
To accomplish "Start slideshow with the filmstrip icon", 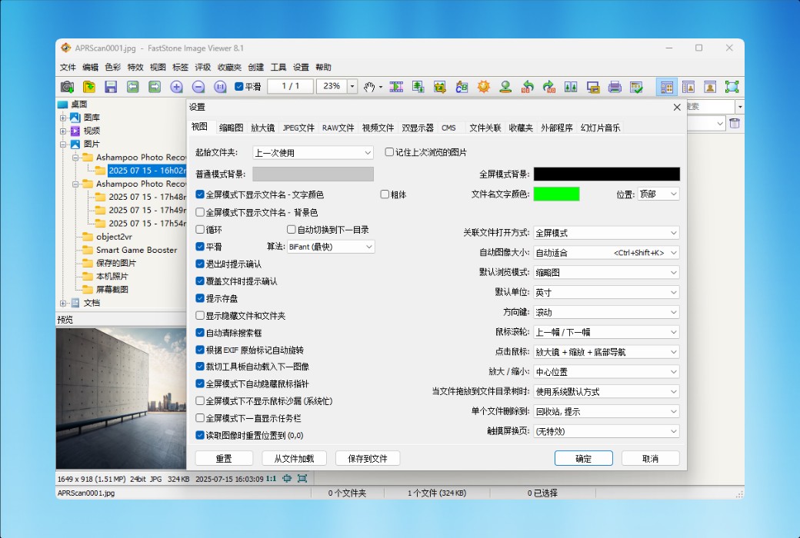I will point(396,87).
